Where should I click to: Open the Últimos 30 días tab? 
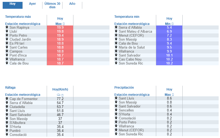pyautogui.click(x=52, y=5)
